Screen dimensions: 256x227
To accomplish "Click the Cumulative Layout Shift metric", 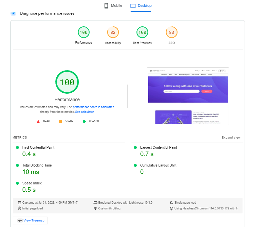I will tap(158, 165).
